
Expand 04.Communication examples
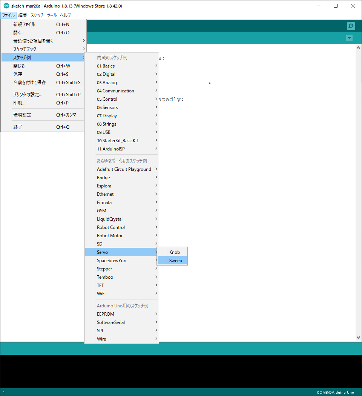122,91
